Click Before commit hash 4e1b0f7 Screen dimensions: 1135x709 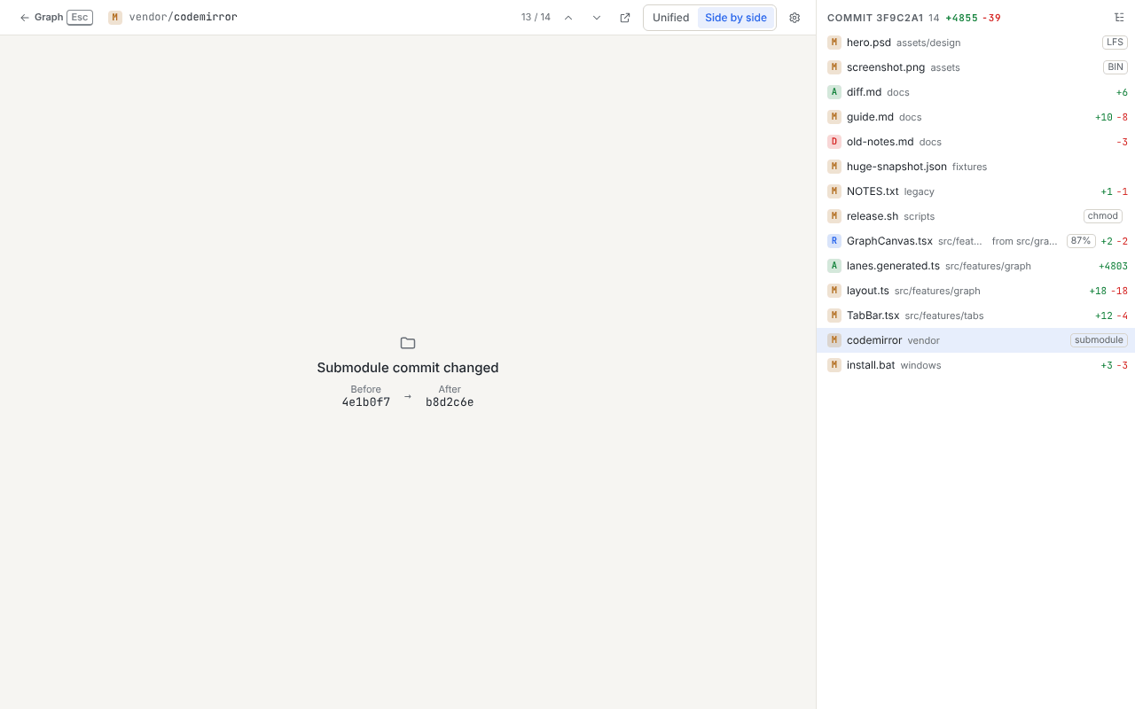(x=366, y=402)
